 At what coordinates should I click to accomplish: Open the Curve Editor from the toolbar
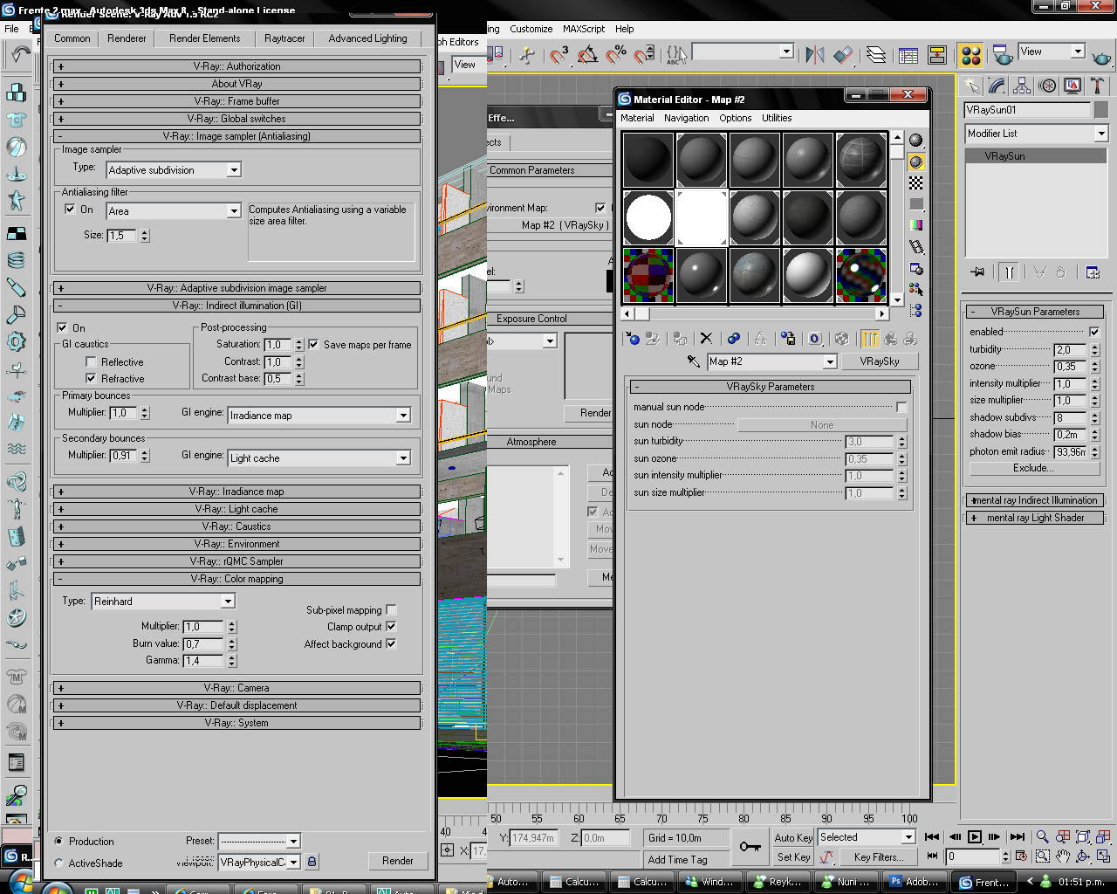[x=908, y=56]
